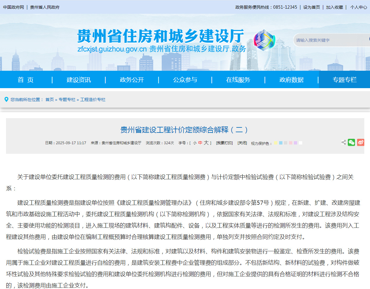Image resolution: width=370 pixels, height=289 pixels.
Task: Select the pink eye-protection color swatch
Action: point(291,143)
